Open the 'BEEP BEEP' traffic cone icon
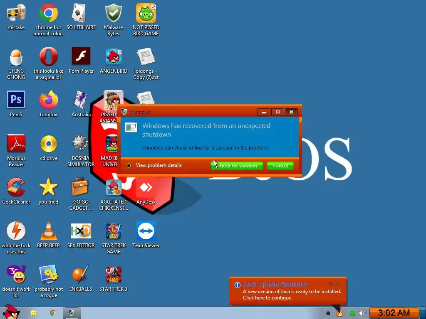This screenshot has width=426, height=319. click(48, 231)
